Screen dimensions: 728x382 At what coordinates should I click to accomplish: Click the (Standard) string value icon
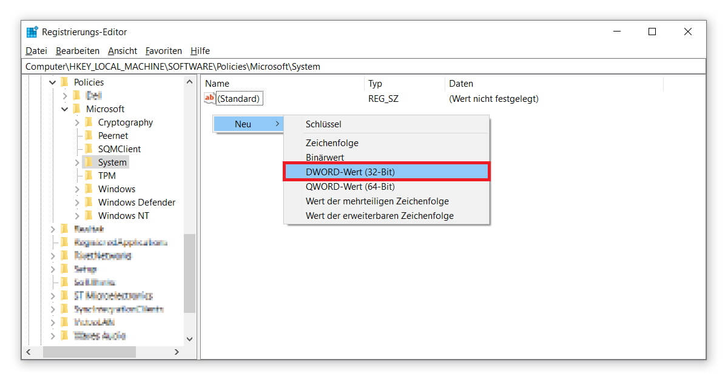[210, 98]
